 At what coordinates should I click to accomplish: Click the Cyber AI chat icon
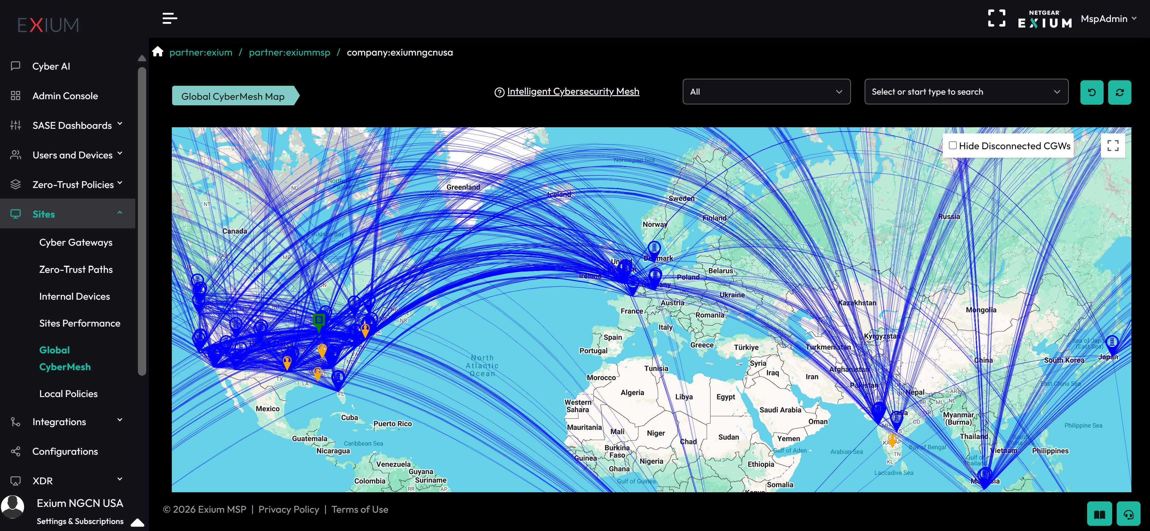(x=16, y=66)
